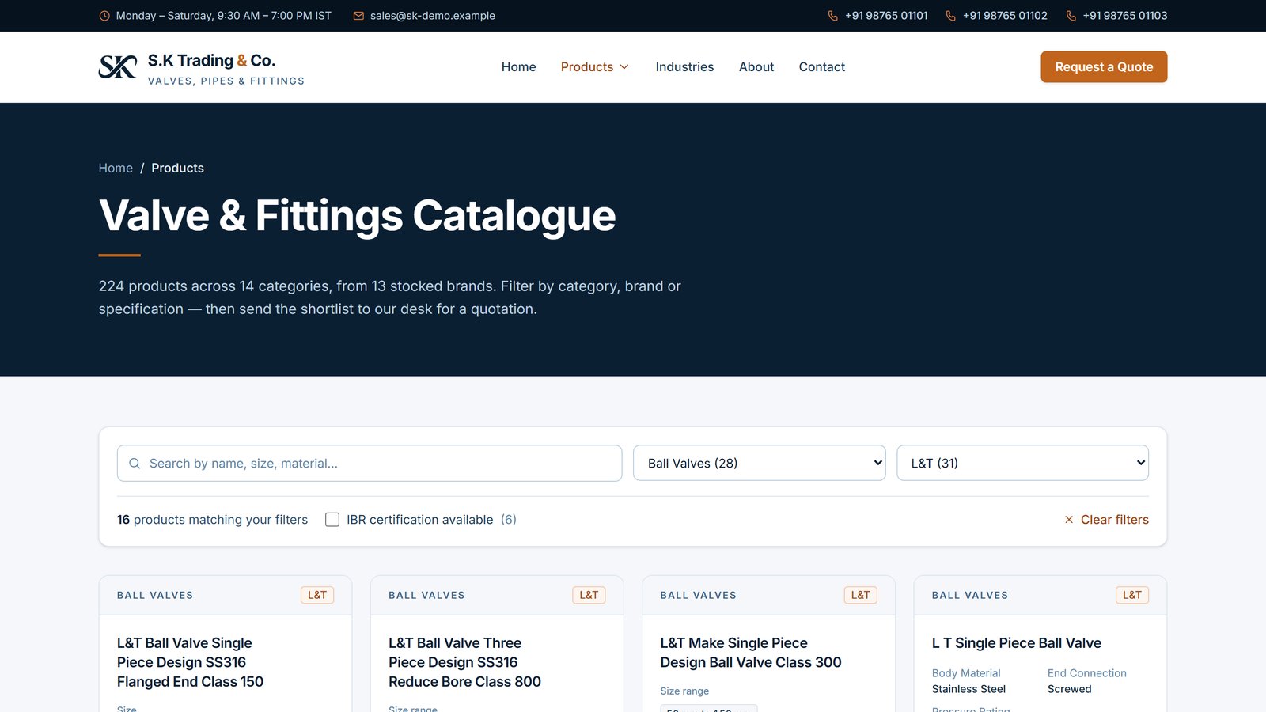
Task: Open the About nav item
Action: click(756, 67)
